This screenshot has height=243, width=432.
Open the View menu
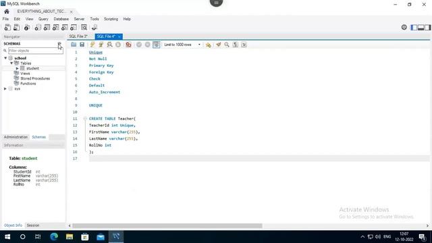[x=29, y=19]
